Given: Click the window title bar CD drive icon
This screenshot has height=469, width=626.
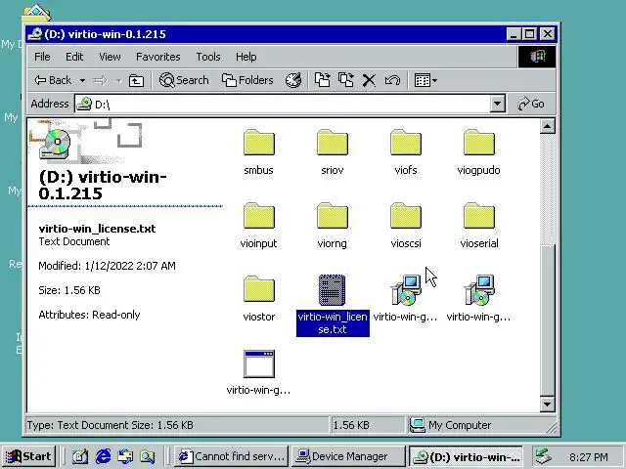Looking at the screenshot, I should (35, 34).
